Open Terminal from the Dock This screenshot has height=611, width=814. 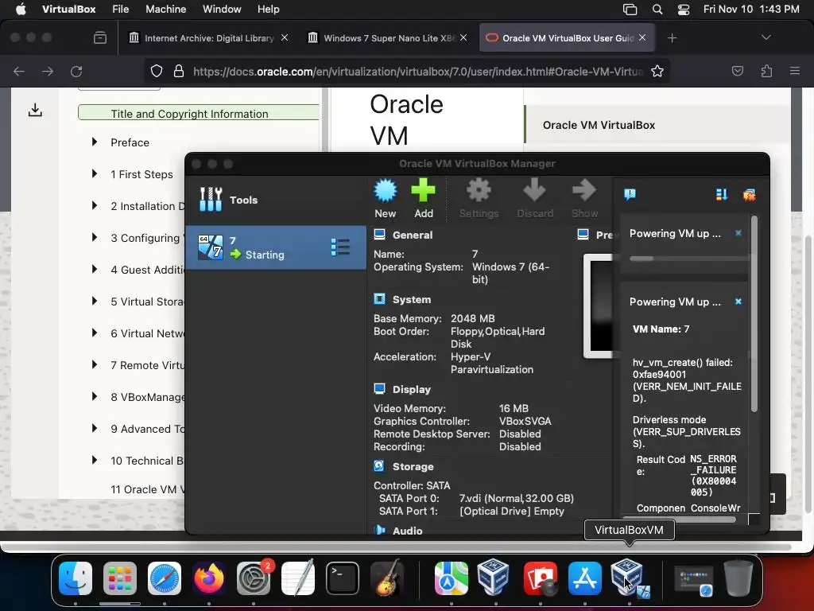pyautogui.click(x=342, y=578)
